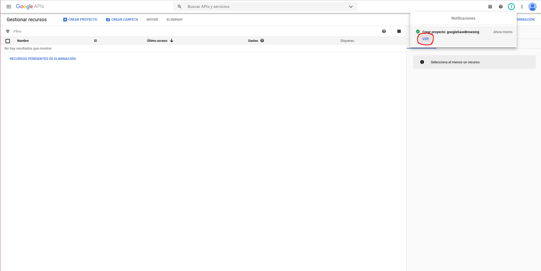This screenshot has width=541, height=271.
Task: Open the notifications badge showing 1
Action: tap(511, 7)
